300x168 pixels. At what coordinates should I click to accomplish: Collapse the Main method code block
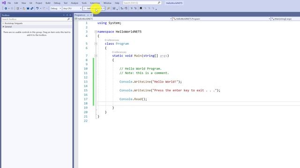[96, 56]
